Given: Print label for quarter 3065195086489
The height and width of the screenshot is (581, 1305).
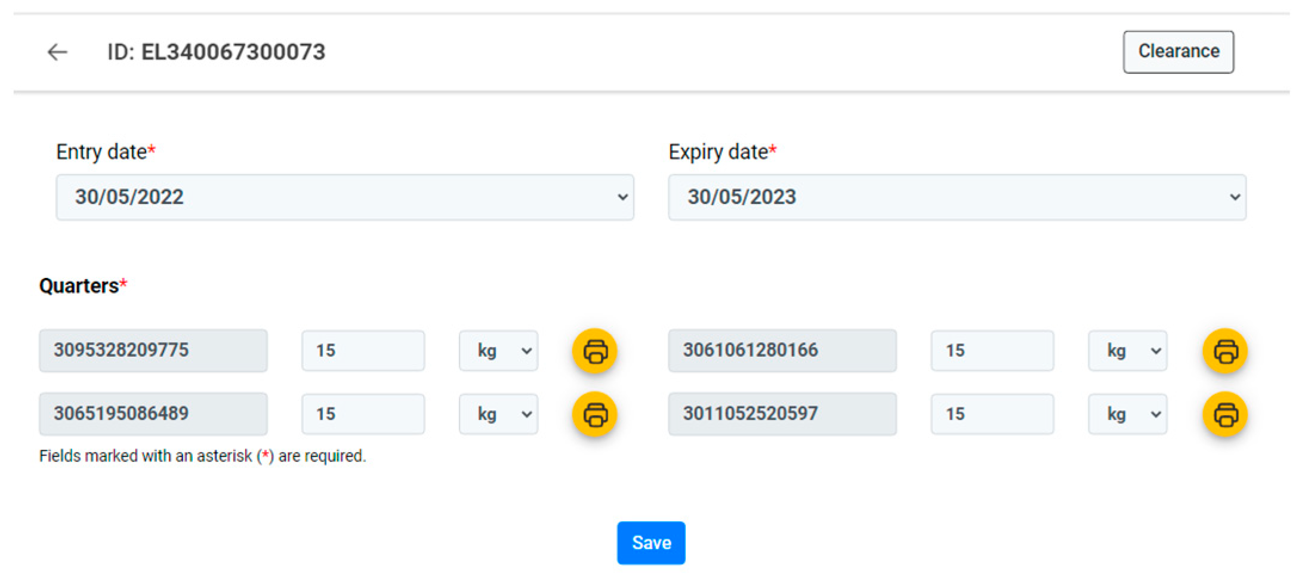Looking at the screenshot, I should (594, 414).
